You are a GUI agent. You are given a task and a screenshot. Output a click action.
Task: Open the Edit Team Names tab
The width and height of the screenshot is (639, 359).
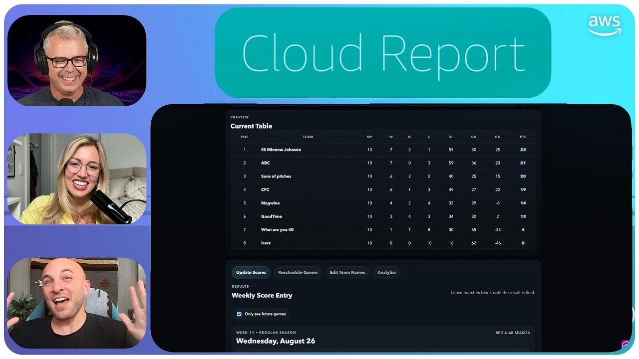click(x=347, y=273)
